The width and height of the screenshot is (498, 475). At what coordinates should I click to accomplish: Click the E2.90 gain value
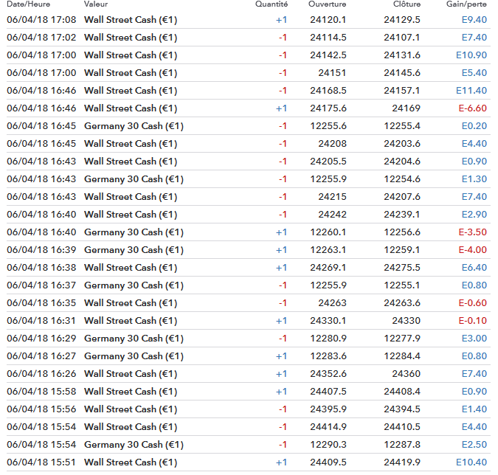474,215
